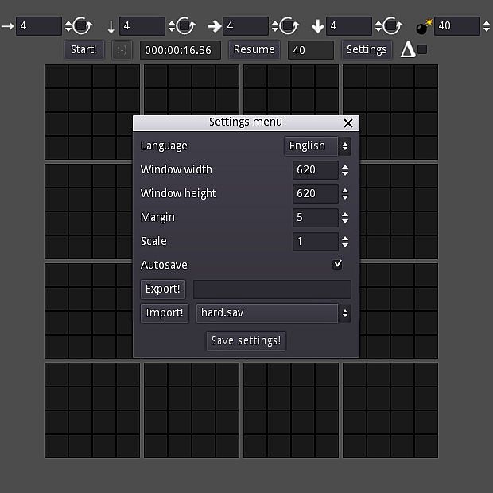
Task: Click the bomb mine count icon
Action: click(x=424, y=27)
